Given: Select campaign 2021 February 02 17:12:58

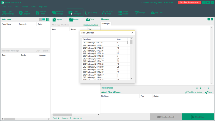Looking at the screenshot, I should [x=105, y=56].
